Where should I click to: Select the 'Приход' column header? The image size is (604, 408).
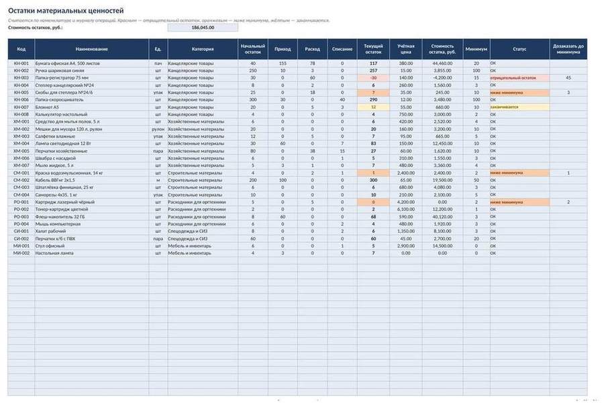[283, 49]
